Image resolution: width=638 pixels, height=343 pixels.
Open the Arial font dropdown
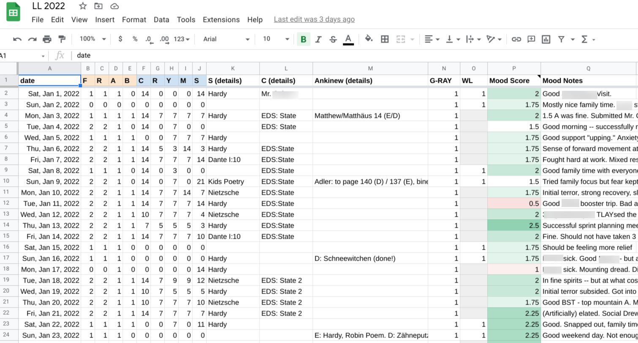[x=227, y=39]
